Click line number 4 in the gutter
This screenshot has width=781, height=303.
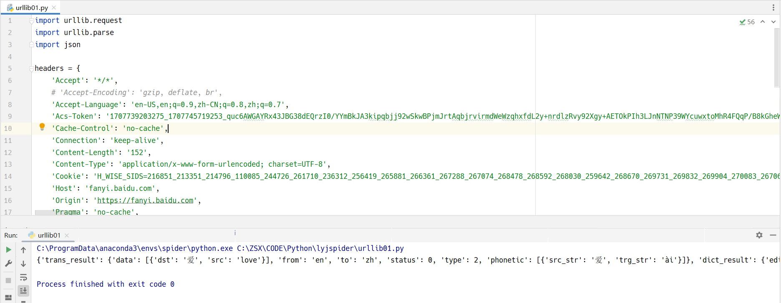(x=10, y=57)
